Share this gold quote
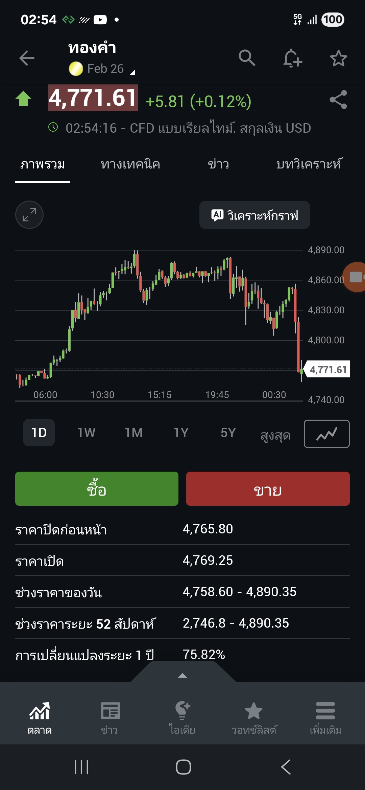 click(338, 100)
